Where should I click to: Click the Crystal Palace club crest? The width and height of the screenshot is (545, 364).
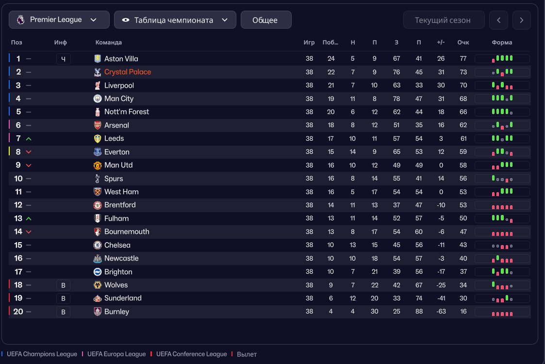pos(98,72)
